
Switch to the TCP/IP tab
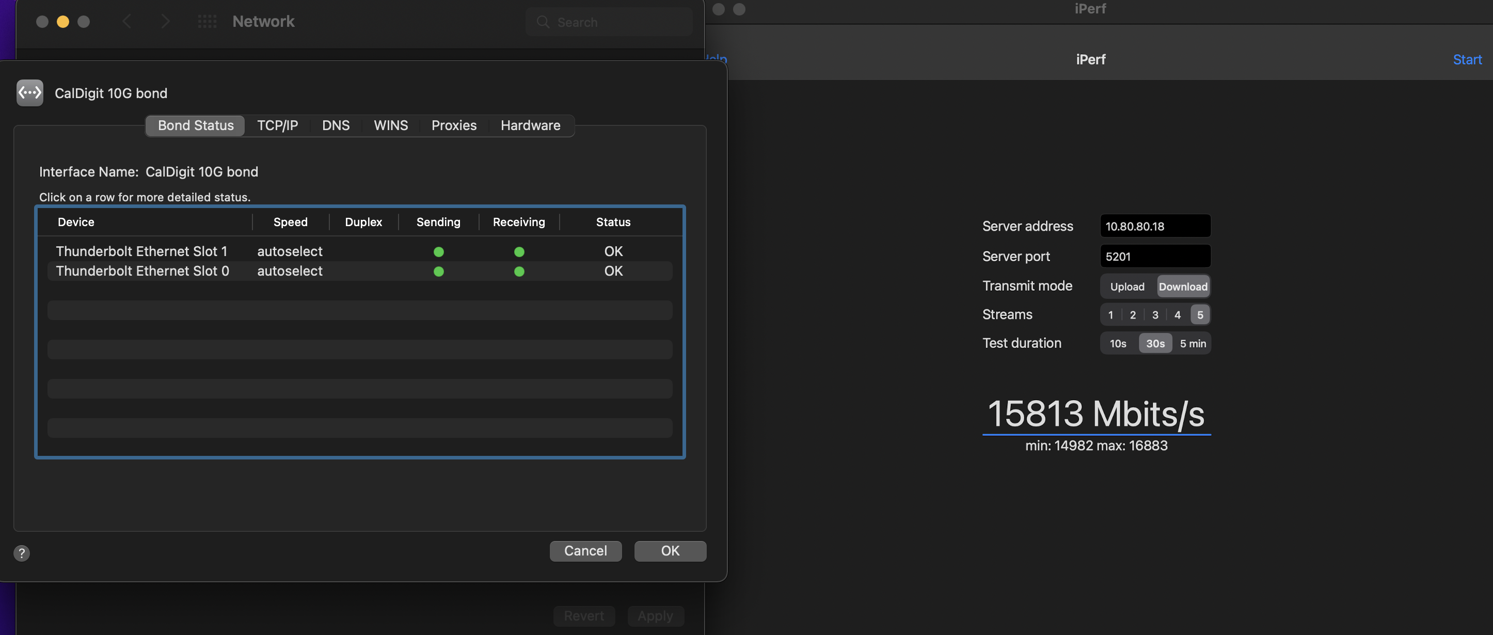click(x=277, y=125)
